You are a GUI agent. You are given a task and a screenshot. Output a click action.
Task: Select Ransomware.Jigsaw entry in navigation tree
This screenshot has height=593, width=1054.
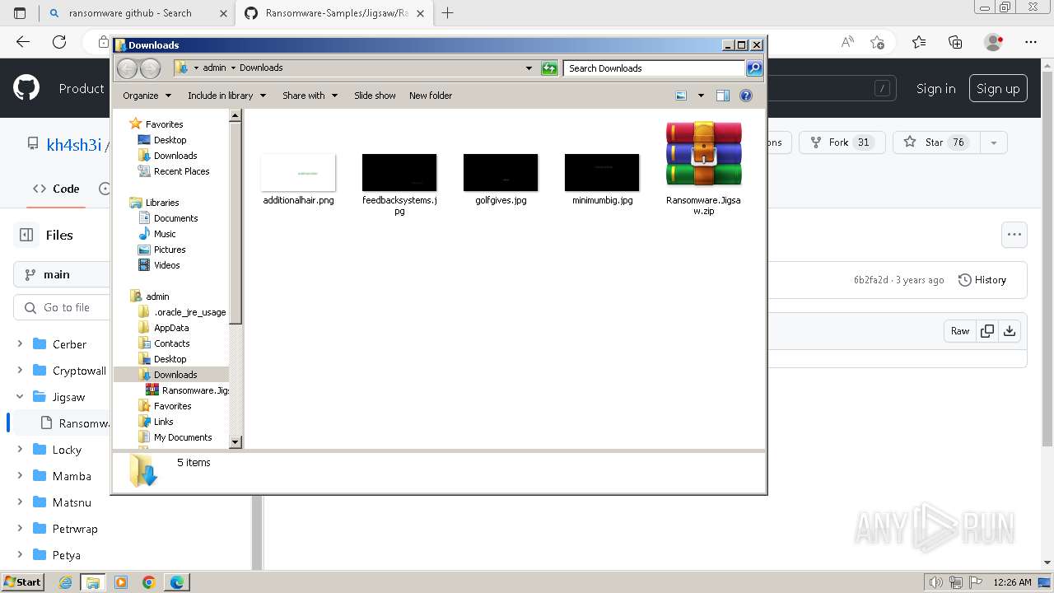point(195,390)
